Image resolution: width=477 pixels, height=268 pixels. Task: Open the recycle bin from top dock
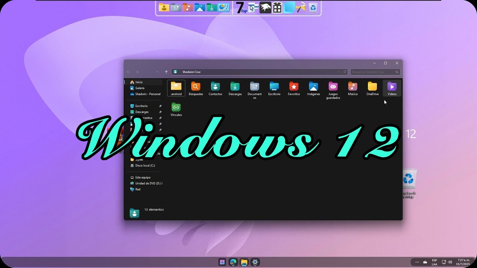pos(313,7)
